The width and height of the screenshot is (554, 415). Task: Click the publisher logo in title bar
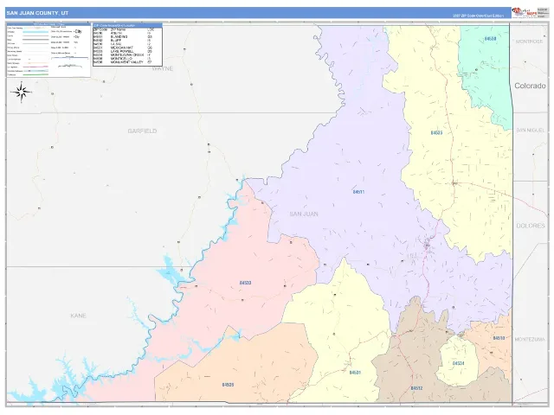[524, 12]
